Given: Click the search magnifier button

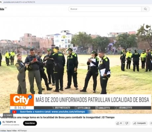Looking at the screenshot, I should (x=145, y=9).
